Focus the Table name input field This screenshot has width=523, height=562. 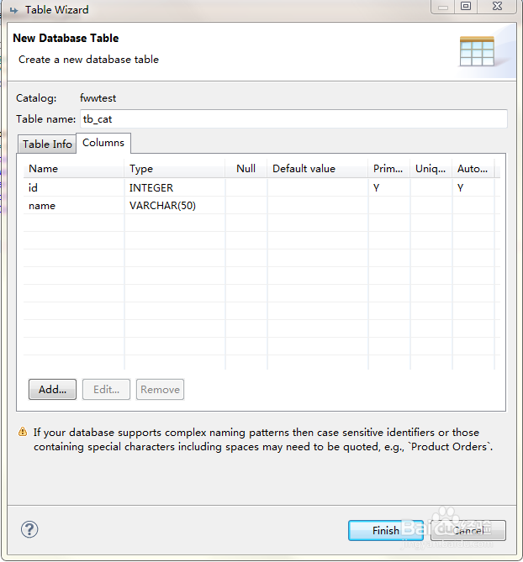pyautogui.click(x=293, y=119)
